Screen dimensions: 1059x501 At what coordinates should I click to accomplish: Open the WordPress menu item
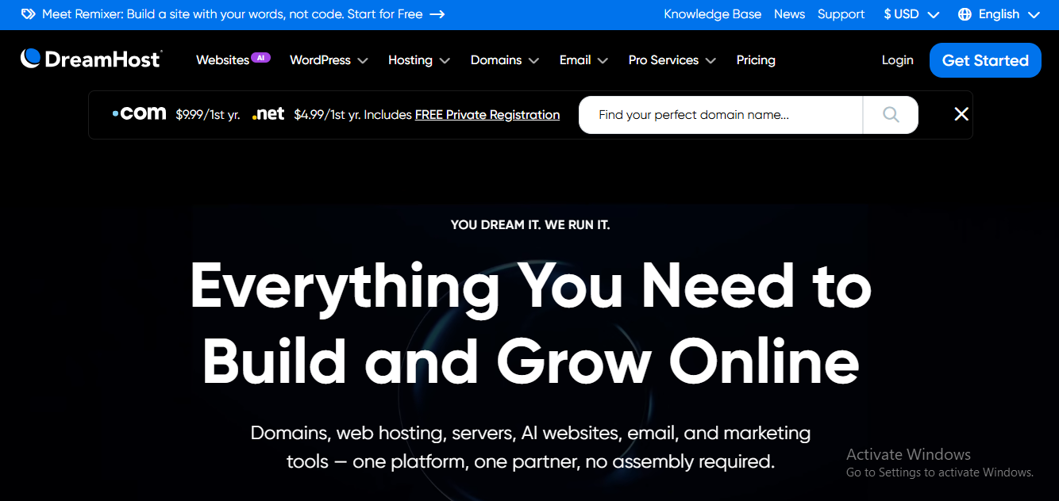tap(321, 60)
